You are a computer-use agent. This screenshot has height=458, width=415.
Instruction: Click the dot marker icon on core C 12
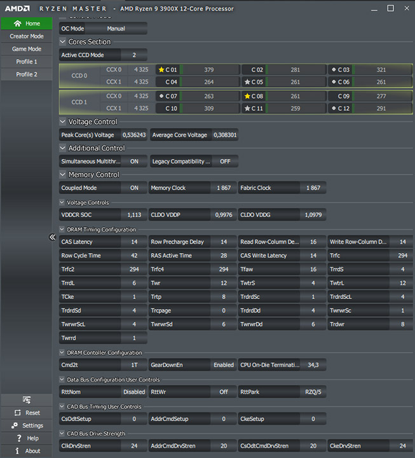coord(334,108)
